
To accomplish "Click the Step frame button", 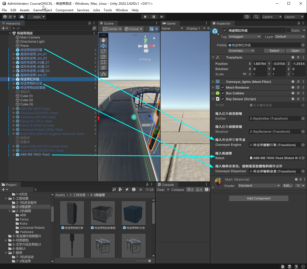I will [162, 17].
